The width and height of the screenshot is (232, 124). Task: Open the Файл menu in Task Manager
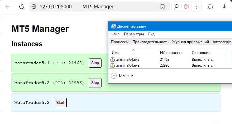[115, 34]
